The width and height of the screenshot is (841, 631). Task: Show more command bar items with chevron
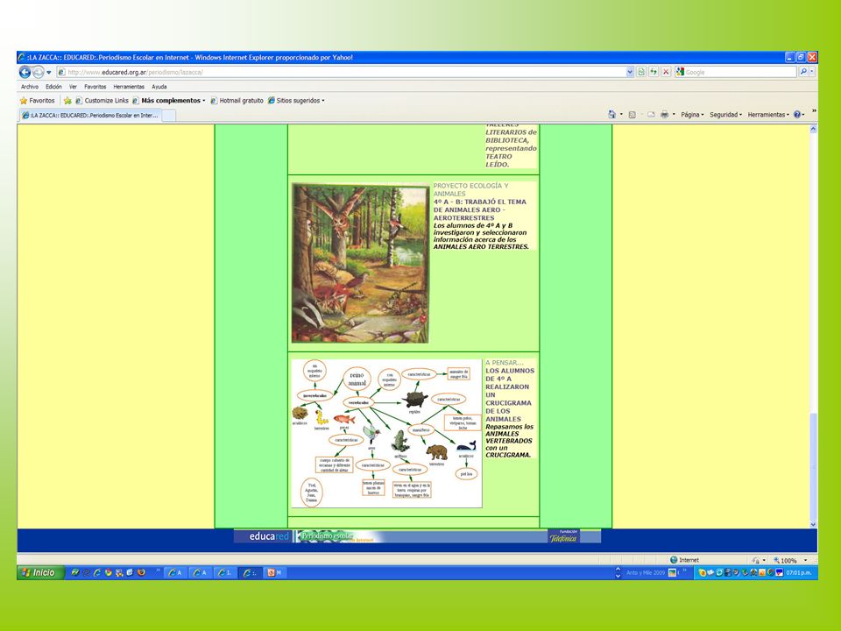814,111
